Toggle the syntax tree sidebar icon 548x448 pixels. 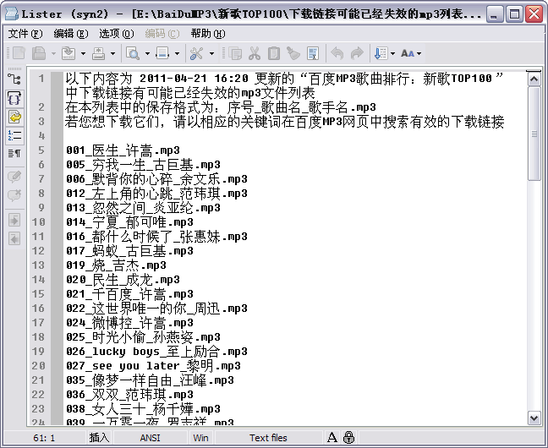pos(14,79)
